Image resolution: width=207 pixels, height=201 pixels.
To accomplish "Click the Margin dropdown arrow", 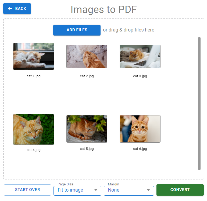I will pyautogui.click(x=148, y=190).
